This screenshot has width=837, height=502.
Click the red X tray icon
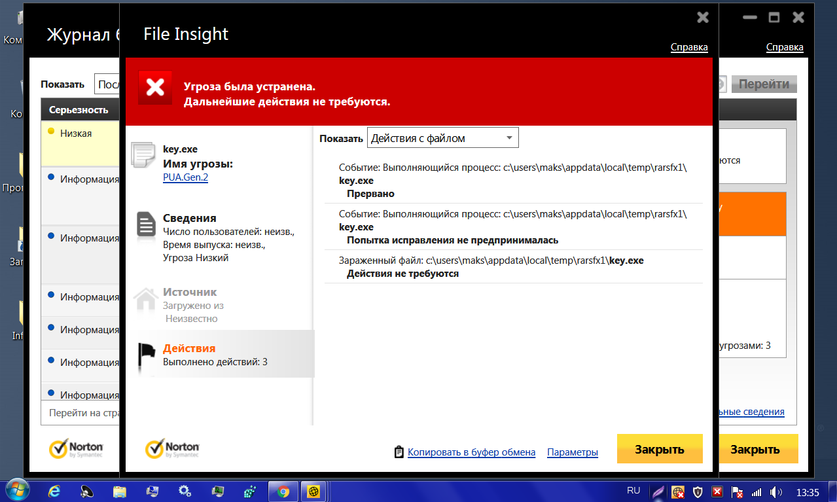click(717, 492)
